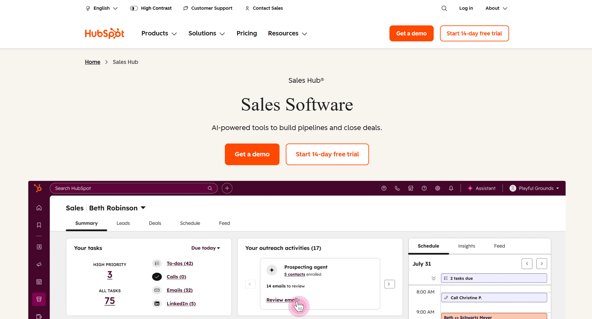Click the header Start 14-day free trial button
Screen dimensions: 592x319
(x=474, y=33)
